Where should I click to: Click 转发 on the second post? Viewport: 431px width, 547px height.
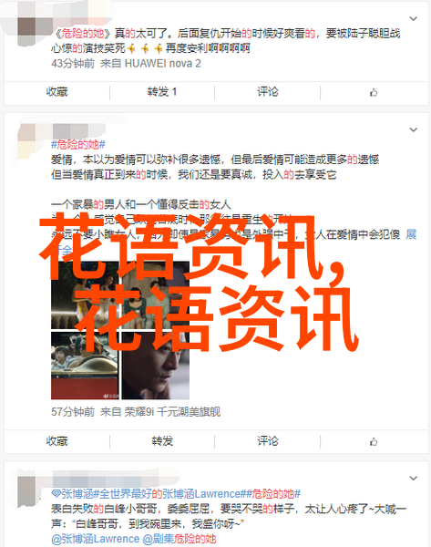(x=162, y=441)
